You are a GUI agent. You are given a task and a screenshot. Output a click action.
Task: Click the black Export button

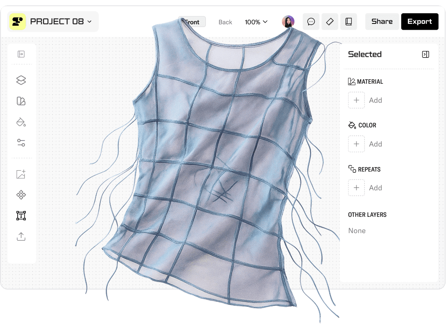coord(419,22)
